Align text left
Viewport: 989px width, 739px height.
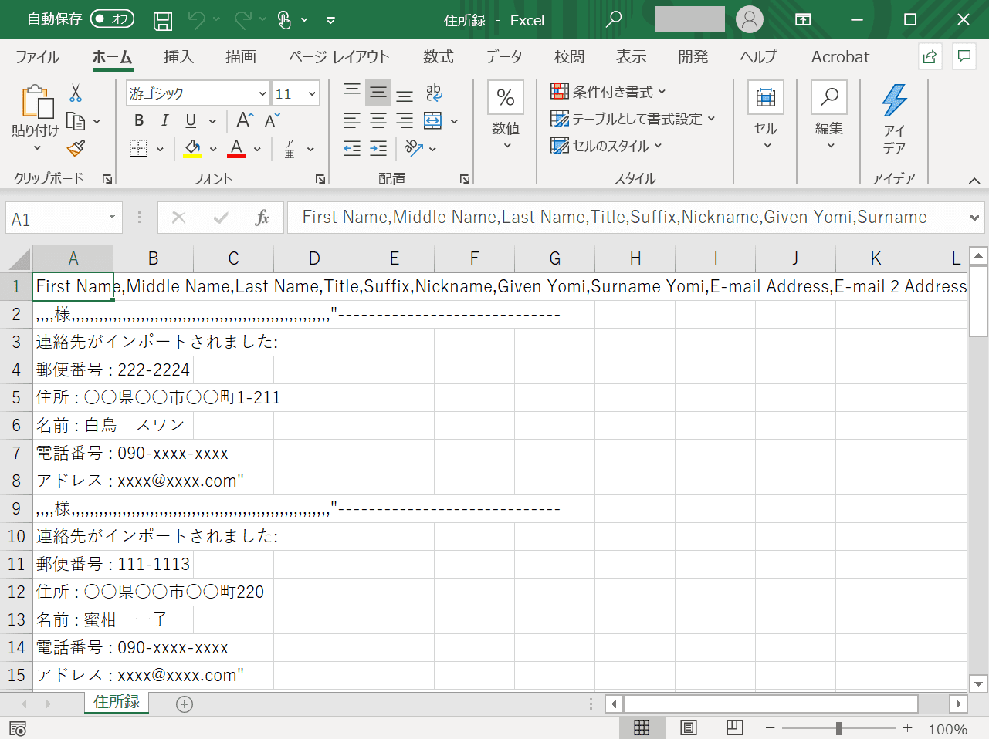click(x=352, y=120)
